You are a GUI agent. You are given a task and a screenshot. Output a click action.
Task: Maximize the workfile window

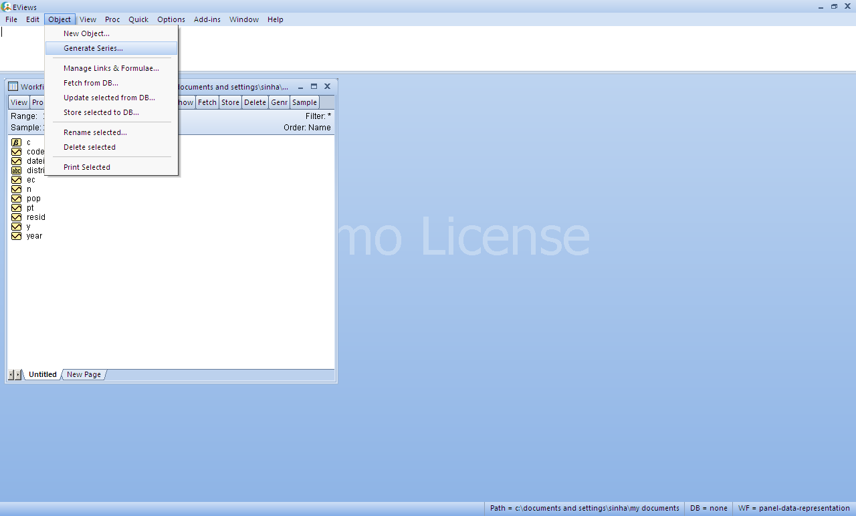click(x=314, y=86)
